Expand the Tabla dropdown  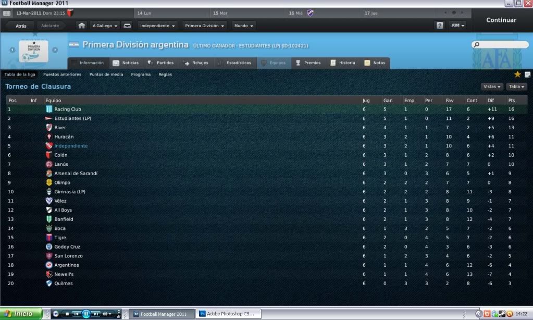[516, 87]
